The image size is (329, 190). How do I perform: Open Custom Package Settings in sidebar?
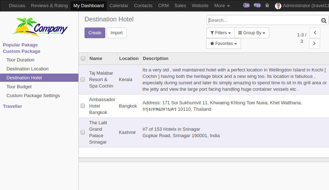click(33, 96)
